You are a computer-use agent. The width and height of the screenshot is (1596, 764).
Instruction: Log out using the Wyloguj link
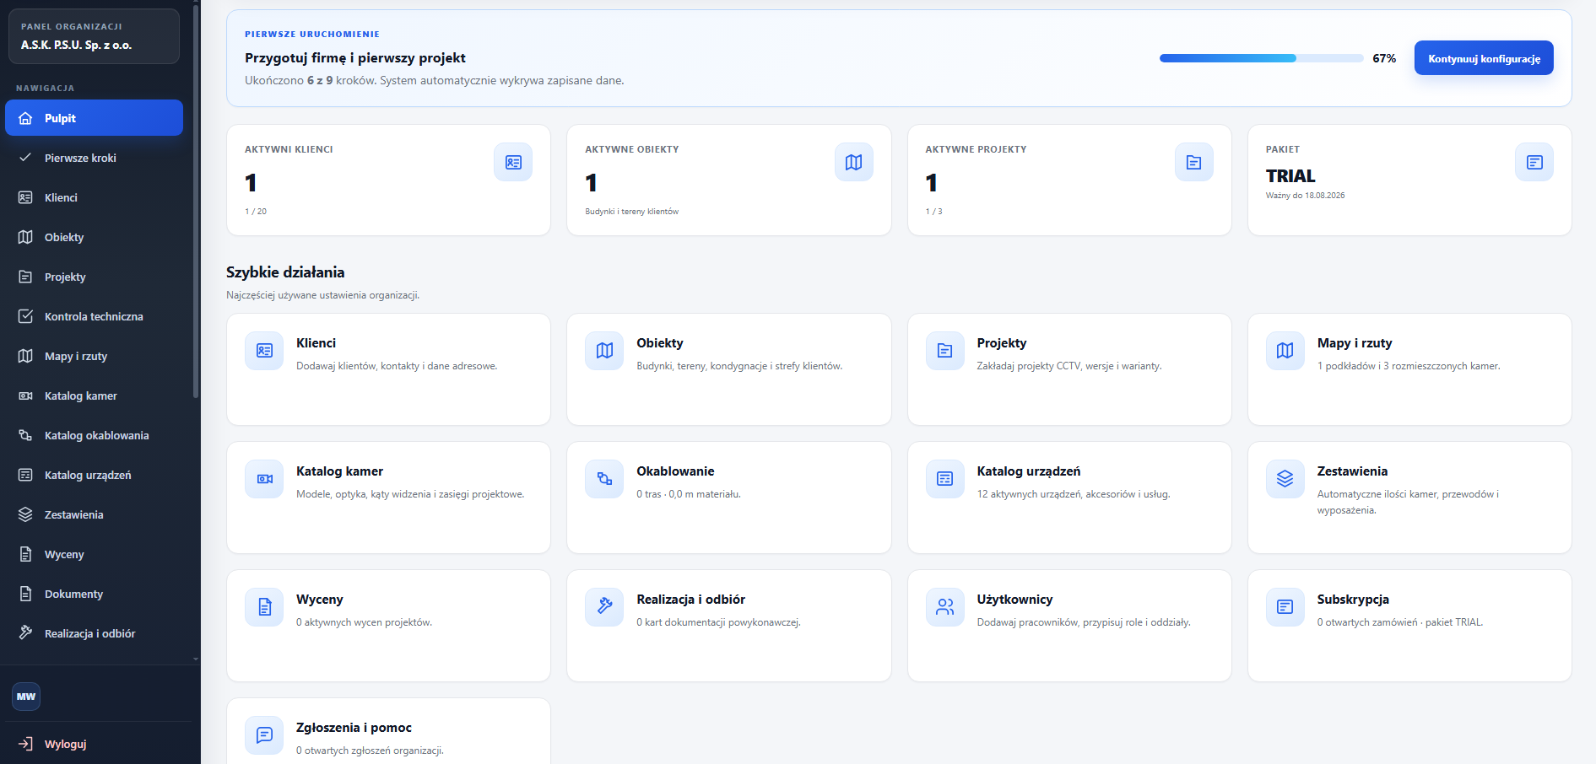coord(94,744)
